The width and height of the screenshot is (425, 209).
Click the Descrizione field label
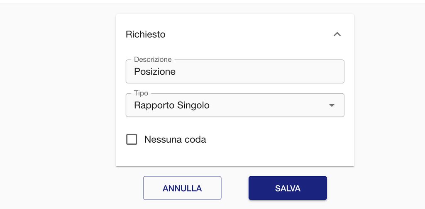pos(153,60)
